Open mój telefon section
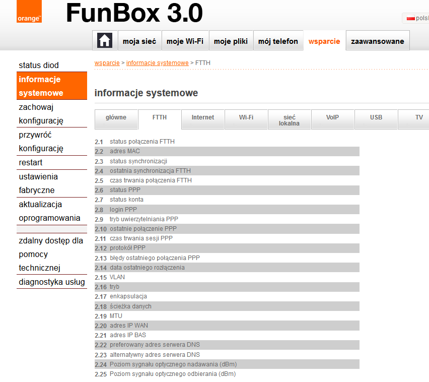This screenshot has width=429, height=382. (278, 41)
